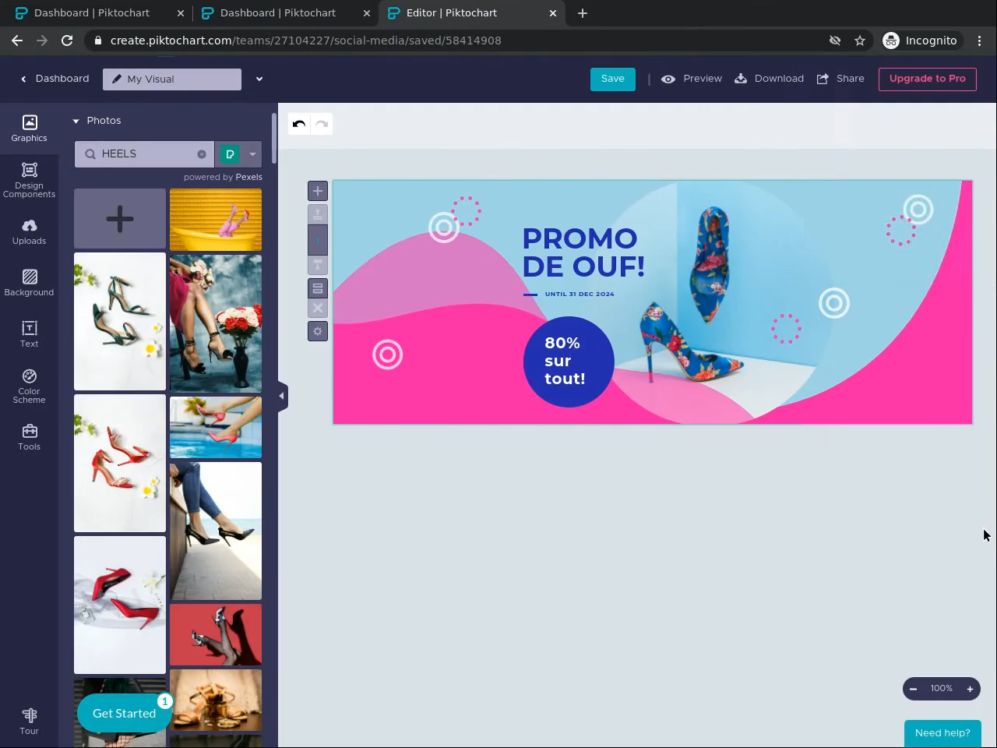Click the Undo arrow
This screenshot has height=748, width=997.
pyautogui.click(x=299, y=124)
